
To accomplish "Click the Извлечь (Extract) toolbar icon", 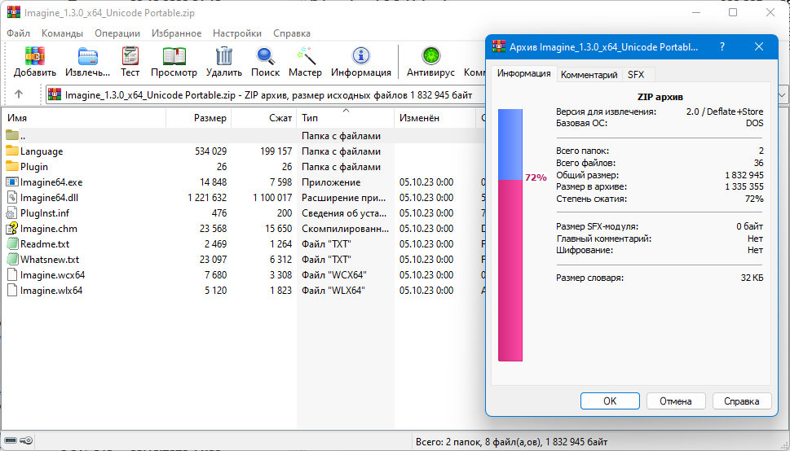I will pos(88,56).
